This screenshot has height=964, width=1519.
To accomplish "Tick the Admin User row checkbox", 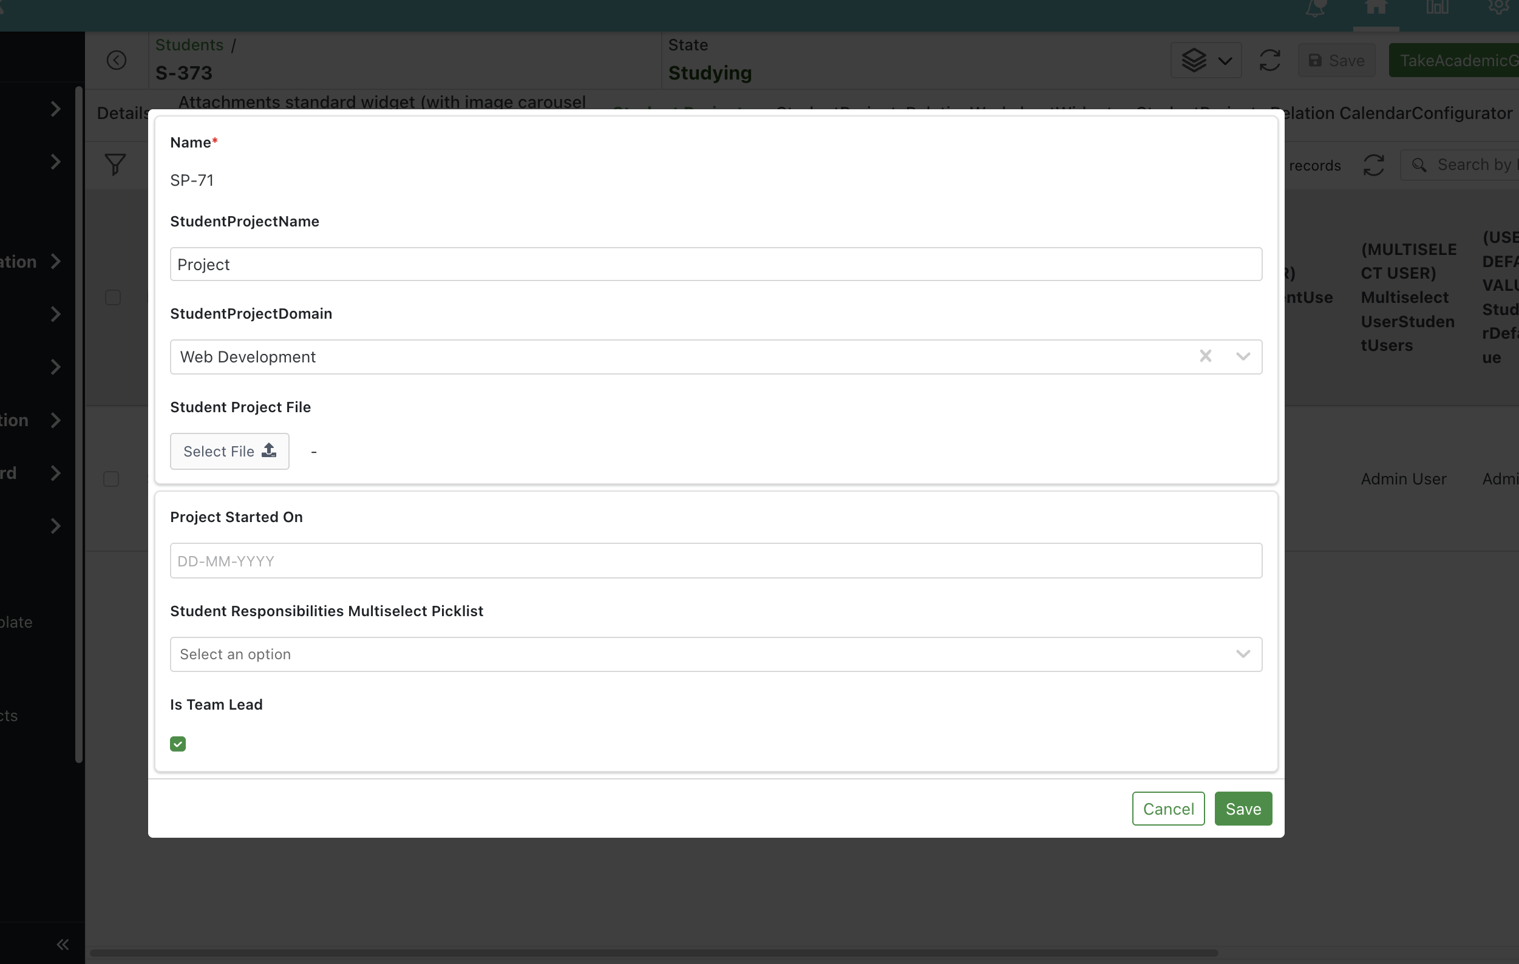I will 111,479.
